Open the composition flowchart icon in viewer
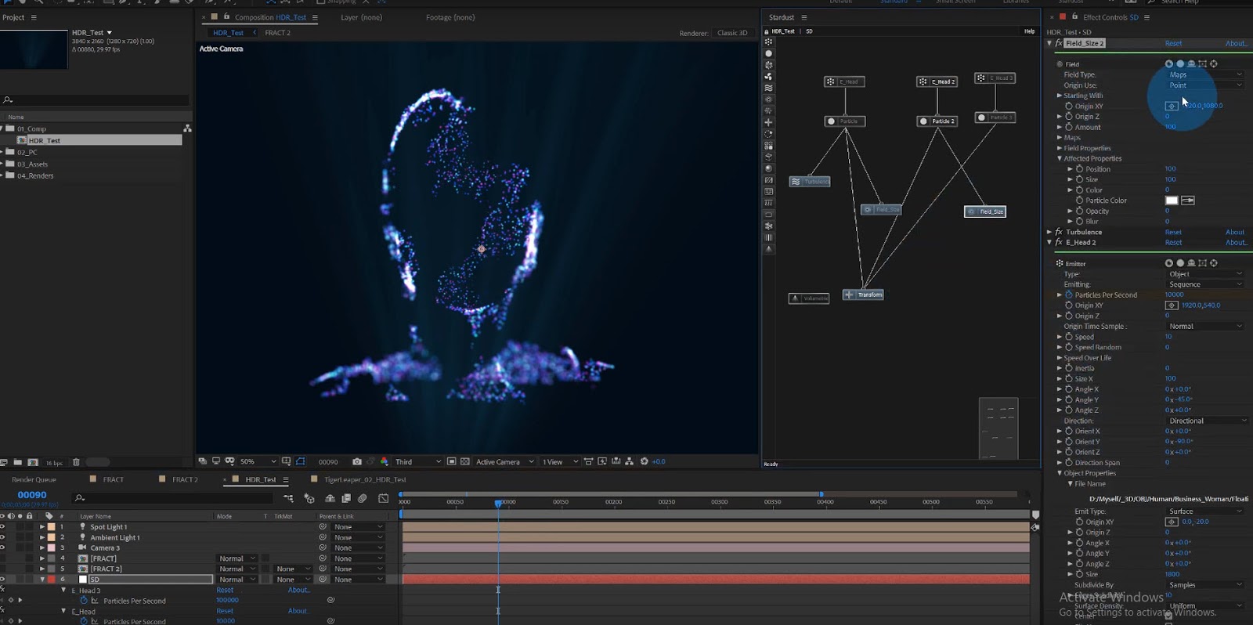 [629, 461]
